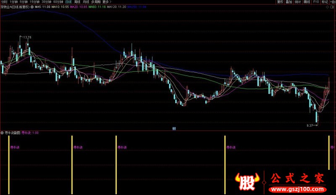Click the 寻牛诀: 1.00 indicator value
This screenshot has height=195, width=336.
(30, 133)
